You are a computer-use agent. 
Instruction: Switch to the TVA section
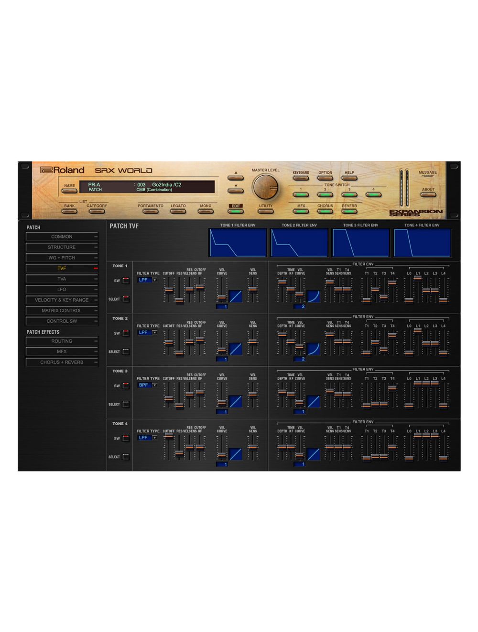click(x=62, y=279)
